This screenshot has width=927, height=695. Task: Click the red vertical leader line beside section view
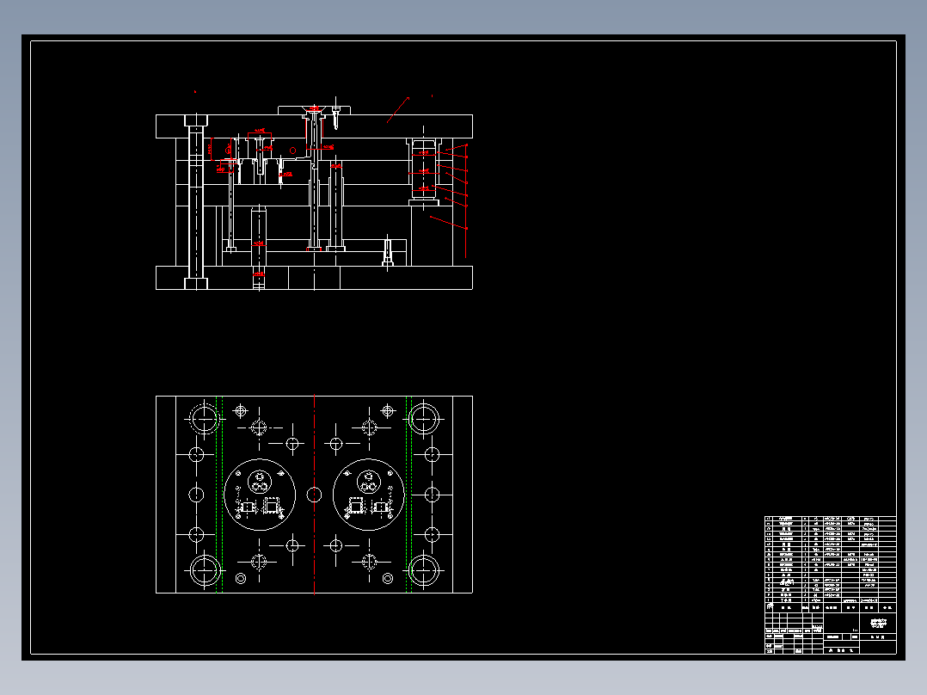pyautogui.click(x=466, y=201)
